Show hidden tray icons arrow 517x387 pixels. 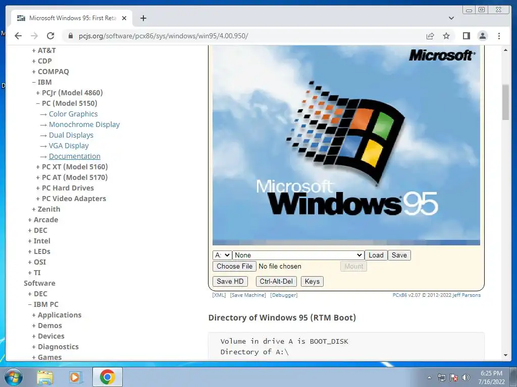(x=429, y=377)
